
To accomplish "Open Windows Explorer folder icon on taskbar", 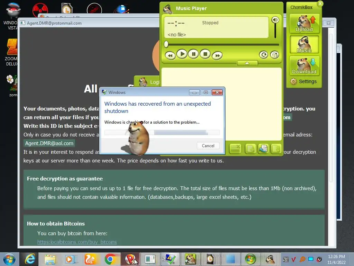I will point(50,259).
